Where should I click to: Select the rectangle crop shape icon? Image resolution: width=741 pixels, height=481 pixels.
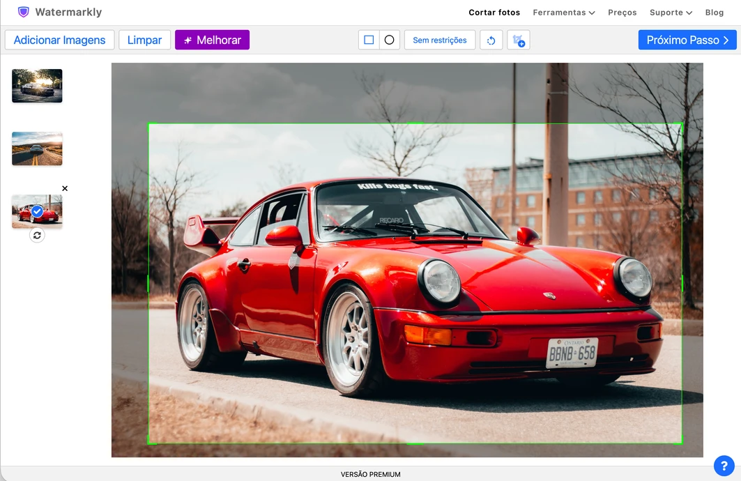point(369,40)
